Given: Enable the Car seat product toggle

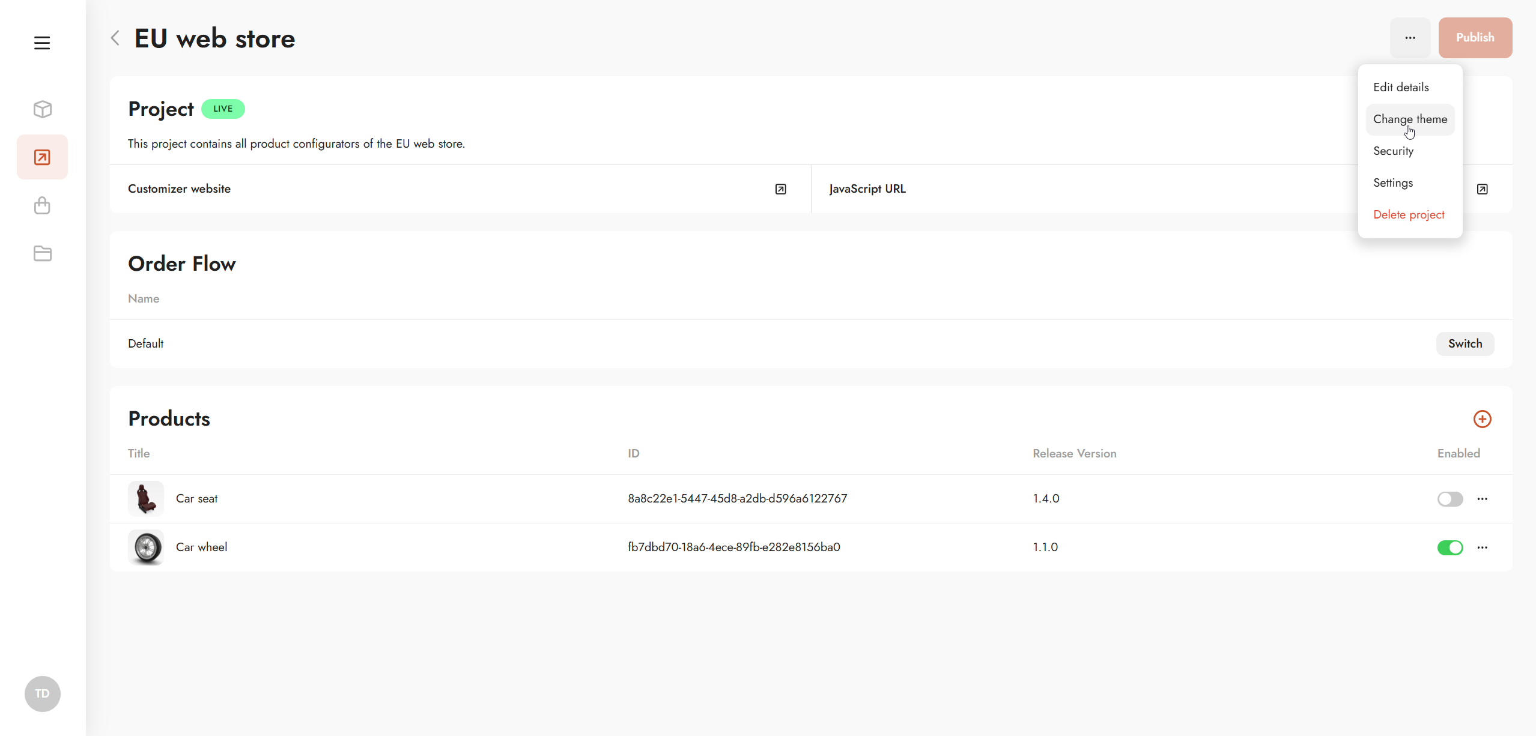Looking at the screenshot, I should click(1449, 499).
